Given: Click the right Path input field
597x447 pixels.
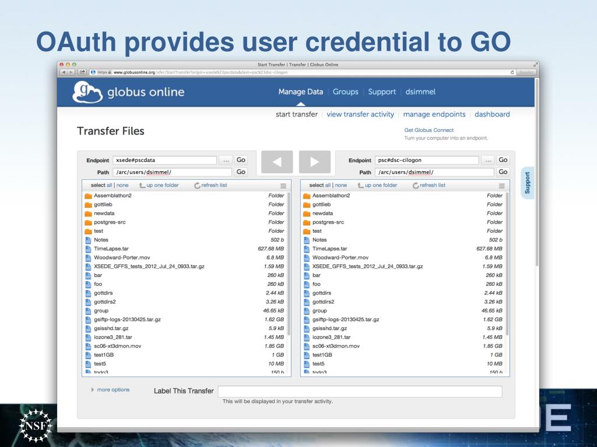Looking at the screenshot, I should pyautogui.click(x=434, y=172).
